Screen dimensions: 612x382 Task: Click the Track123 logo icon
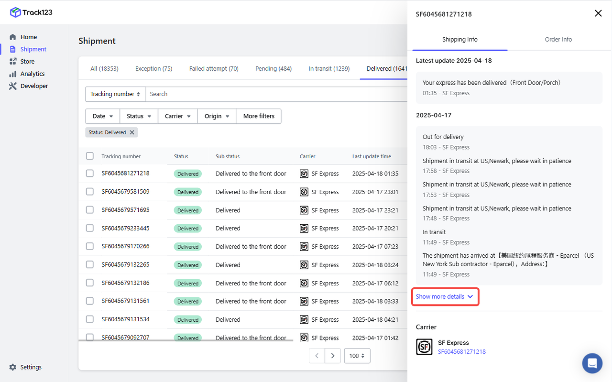(15, 12)
